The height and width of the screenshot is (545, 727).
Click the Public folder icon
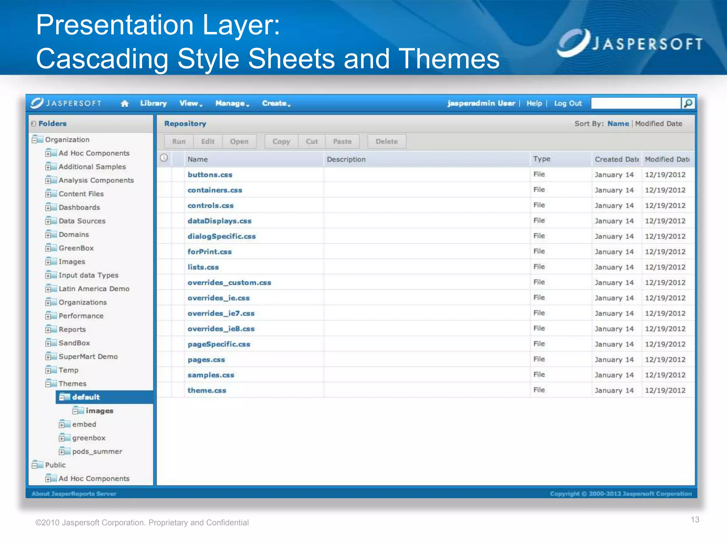(37, 465)
